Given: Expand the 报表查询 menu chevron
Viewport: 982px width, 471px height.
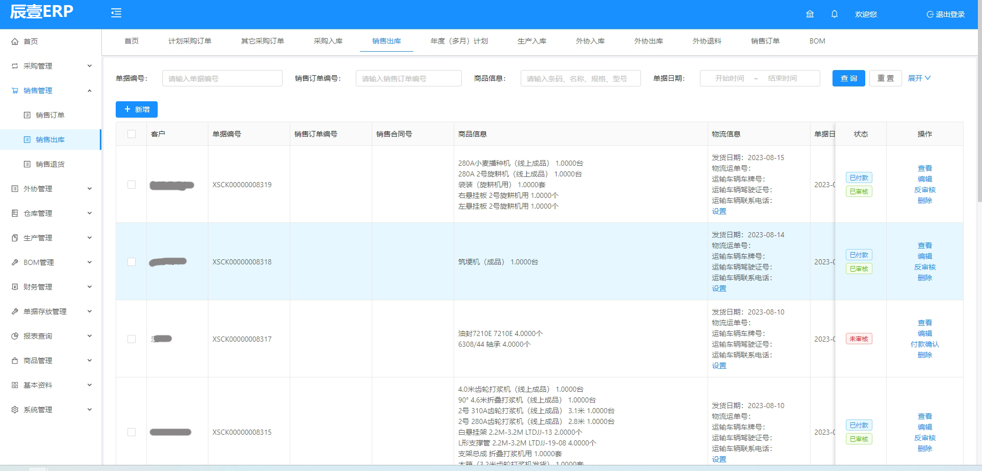Looking at the screenshot, I should point(90,336).
